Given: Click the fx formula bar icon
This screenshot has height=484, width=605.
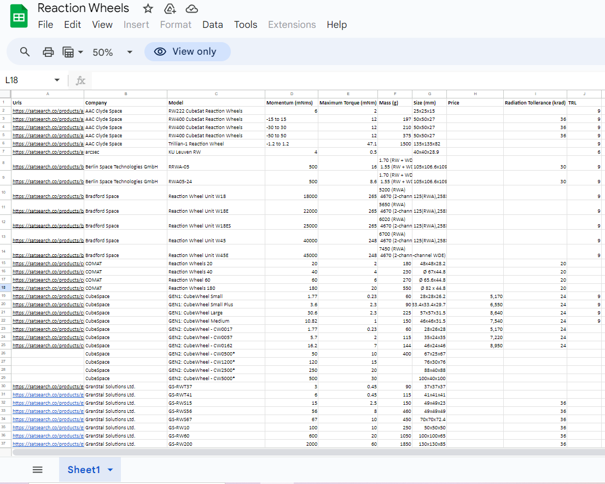Looking at the screenshot, I should [80, 80].
